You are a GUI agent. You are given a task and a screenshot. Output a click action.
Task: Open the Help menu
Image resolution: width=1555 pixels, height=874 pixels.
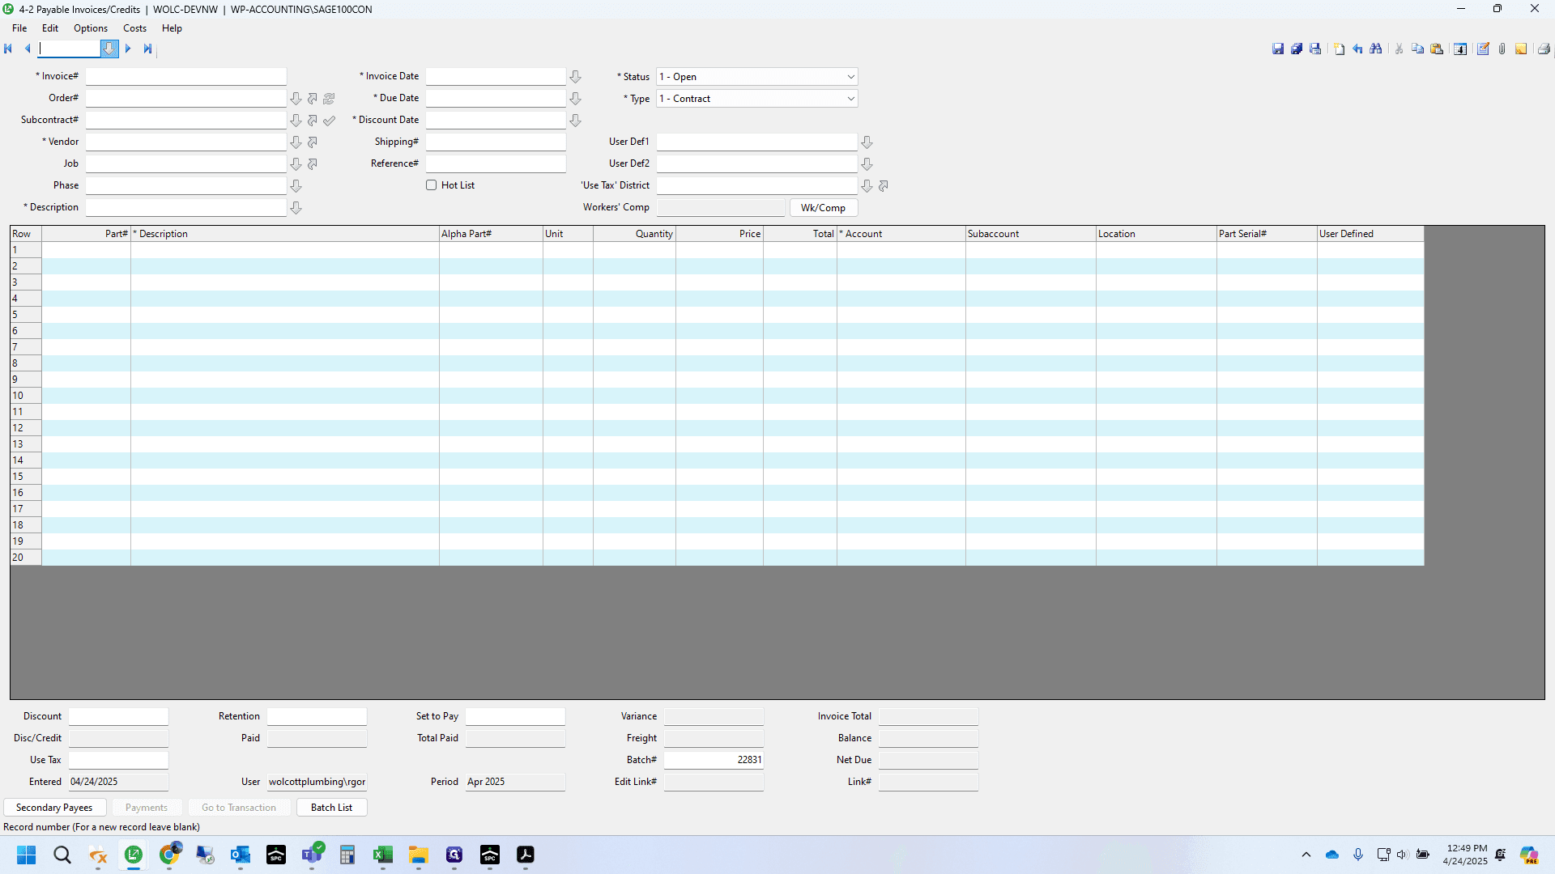pyautogui.click(x=172, y=28)
